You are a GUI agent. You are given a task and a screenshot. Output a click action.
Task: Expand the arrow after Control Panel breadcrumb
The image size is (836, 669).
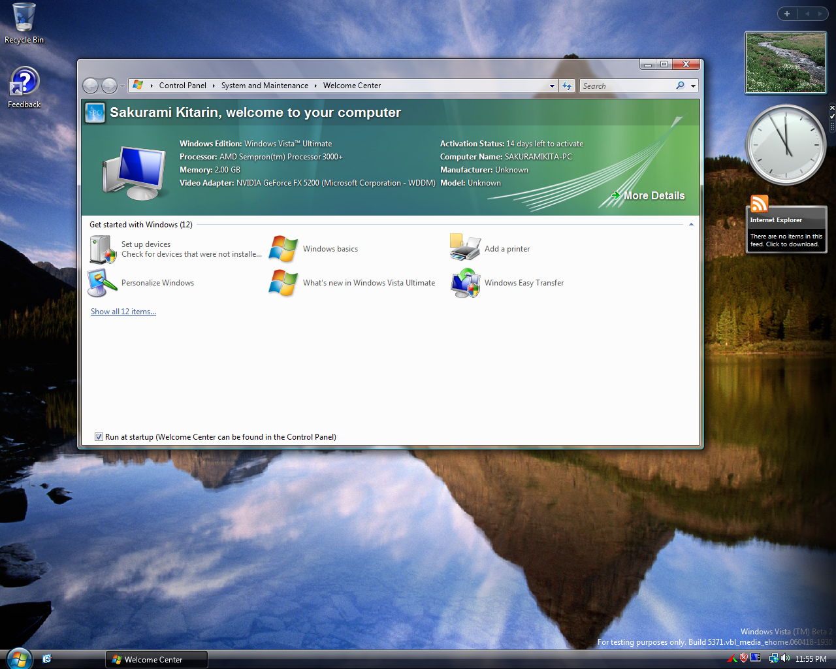tap(214, 86)
